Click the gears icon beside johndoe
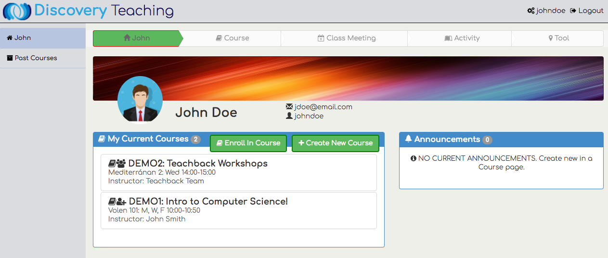608x258 pixels. pyautogui.click(x=531, y=11)
